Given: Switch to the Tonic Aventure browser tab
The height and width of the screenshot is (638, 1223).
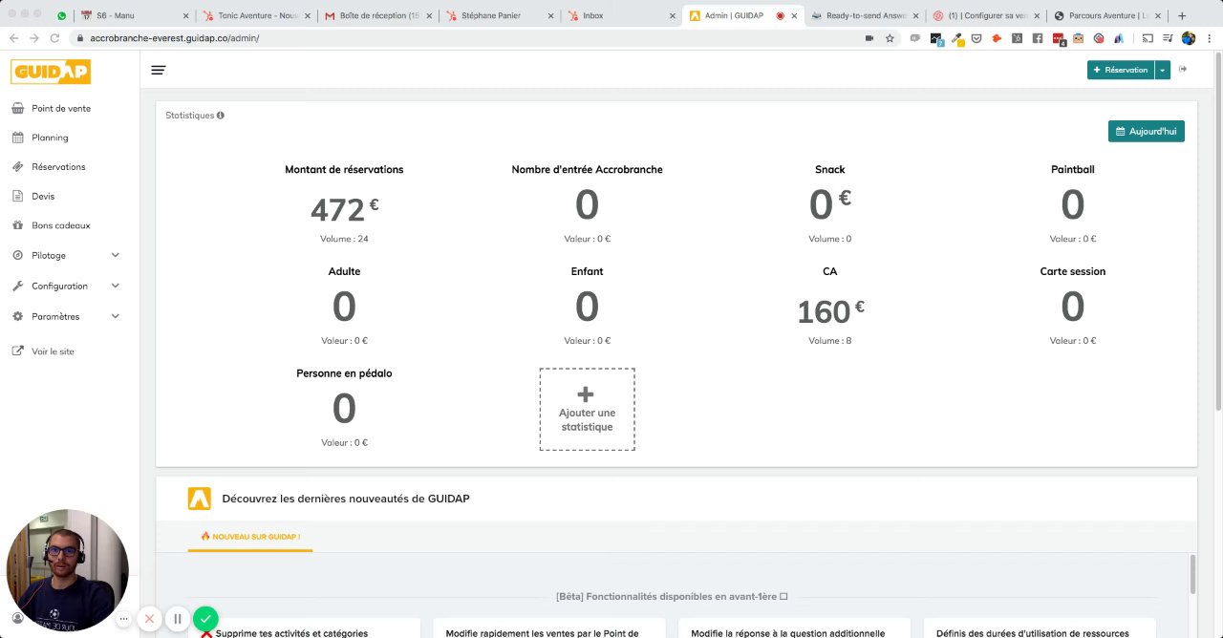Looking at the screenshot, I should (258, 16).
